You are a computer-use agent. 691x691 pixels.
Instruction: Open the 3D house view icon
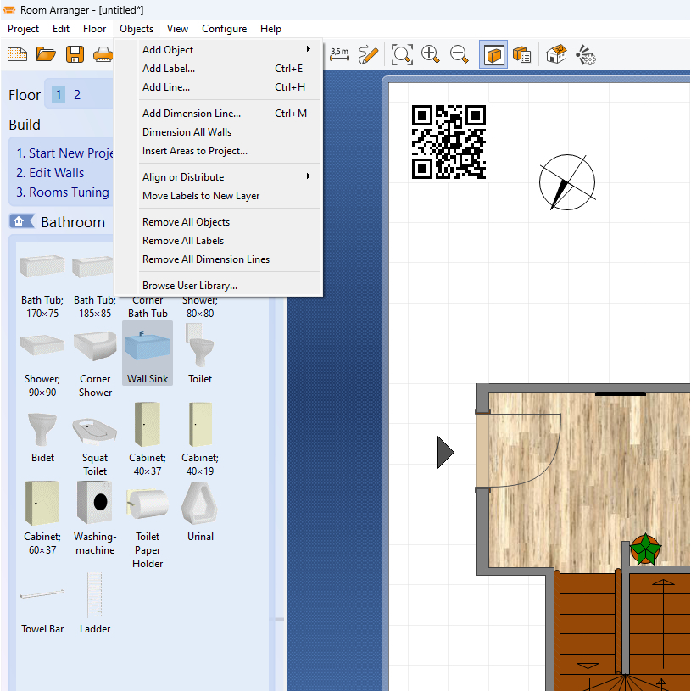point(556,55)
